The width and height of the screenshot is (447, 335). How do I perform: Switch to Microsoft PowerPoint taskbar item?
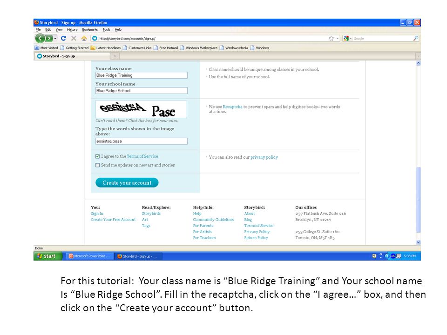pos(89,256)
